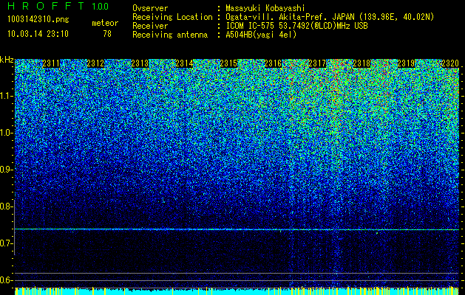Click the 2320 time marker

[450, 63]
